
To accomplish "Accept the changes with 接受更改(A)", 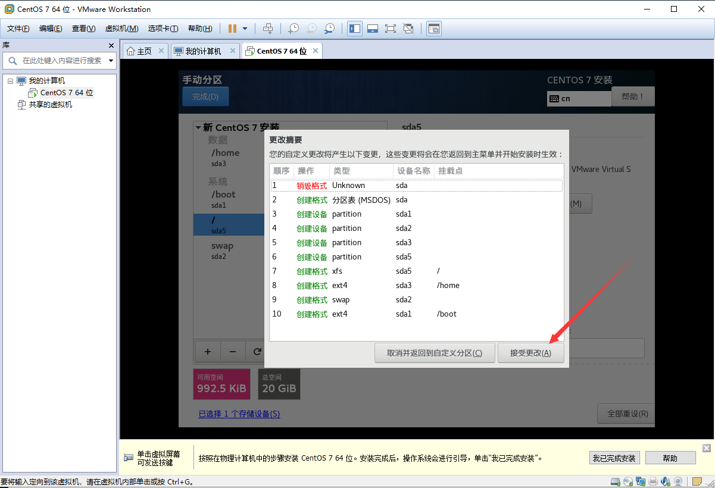I will point(530,353).
